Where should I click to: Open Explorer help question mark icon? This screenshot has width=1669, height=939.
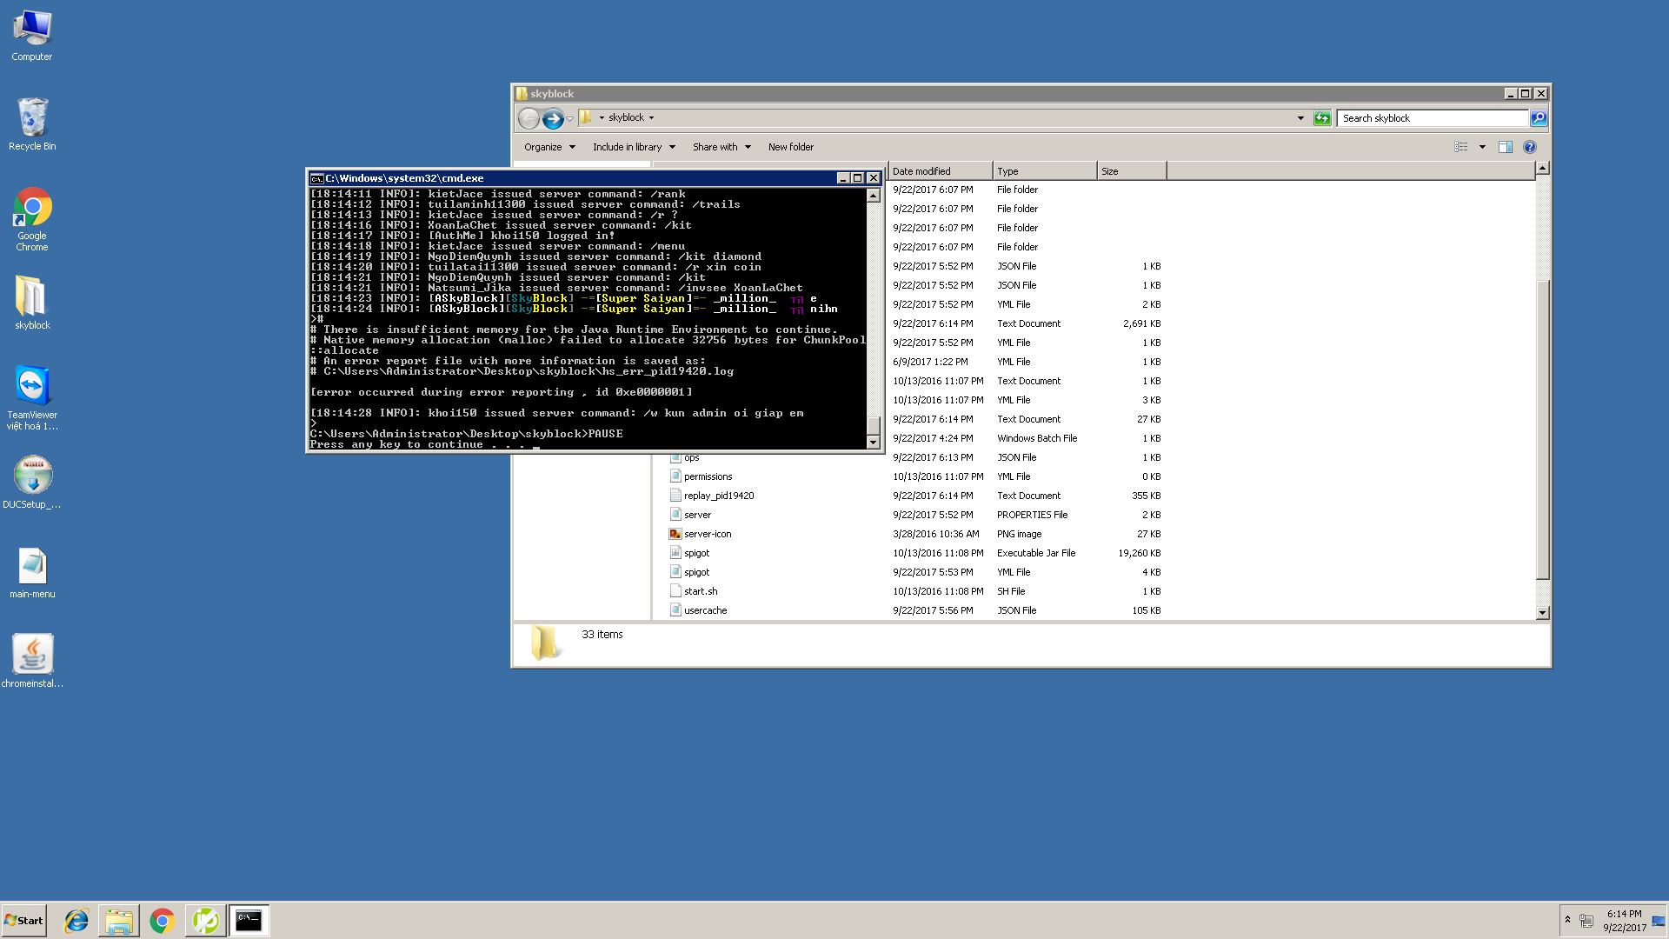coord(1530,147)
